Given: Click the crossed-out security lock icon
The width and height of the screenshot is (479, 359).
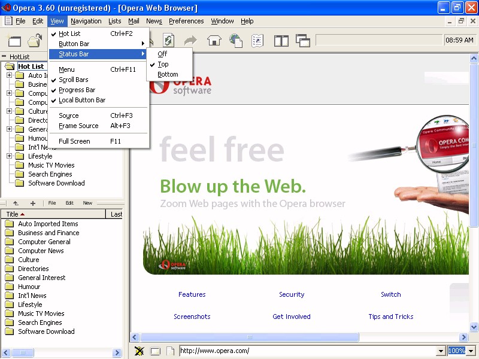Looking at the screenshot, I should [x=140, y=351].
